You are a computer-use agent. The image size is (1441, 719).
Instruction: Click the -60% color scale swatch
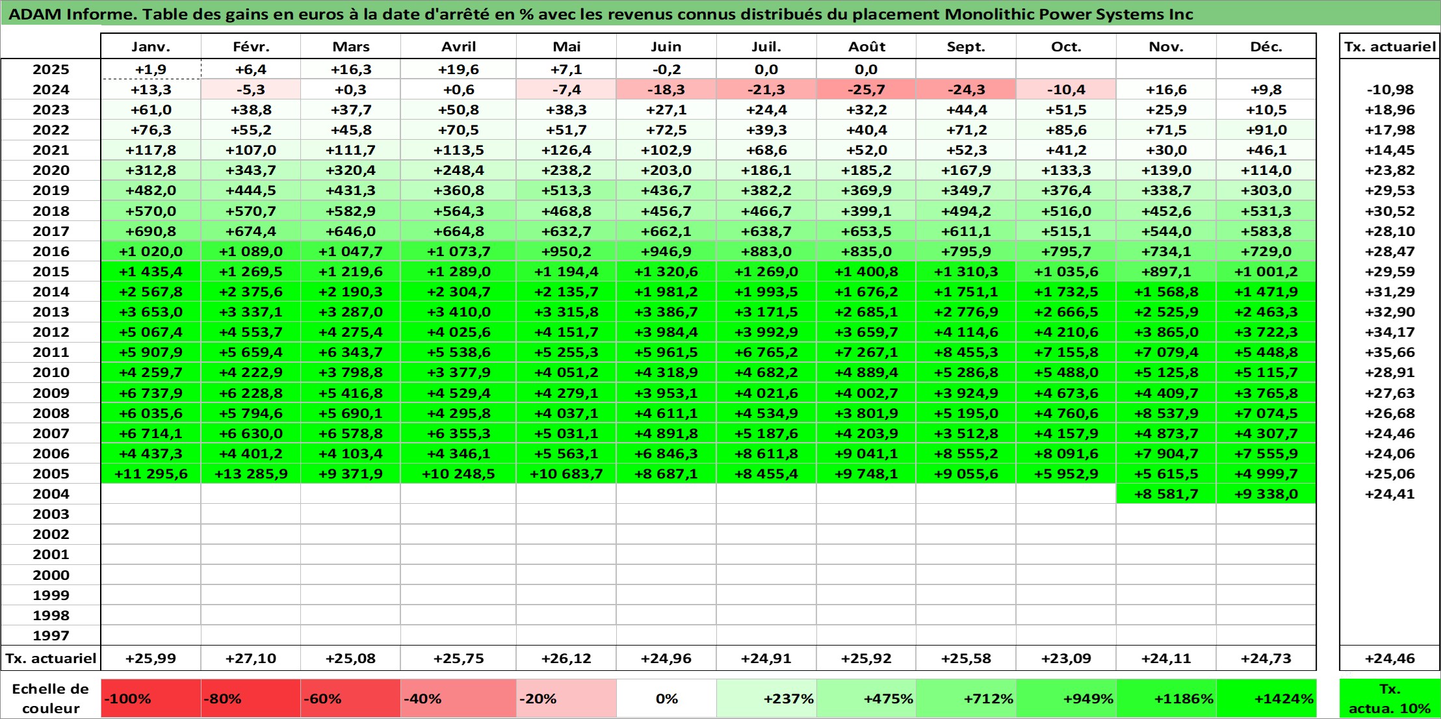coord(350,699)
